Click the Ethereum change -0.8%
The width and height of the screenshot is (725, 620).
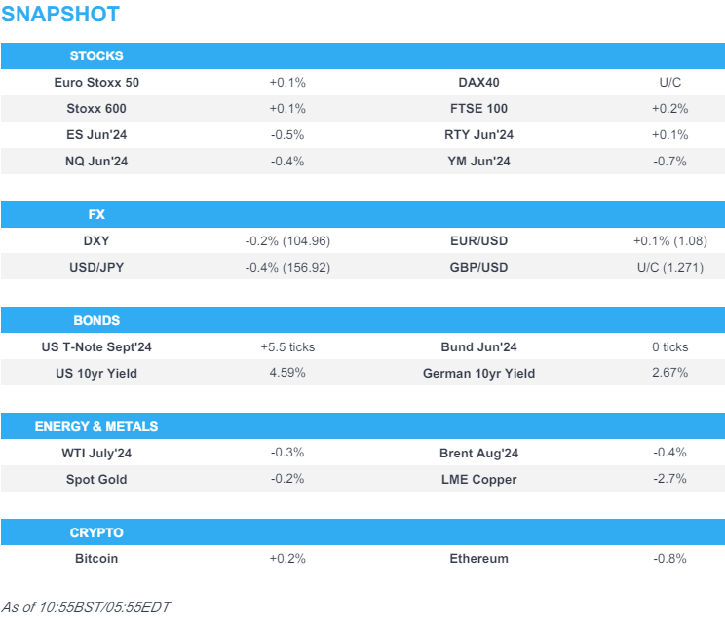click(669, 559)
